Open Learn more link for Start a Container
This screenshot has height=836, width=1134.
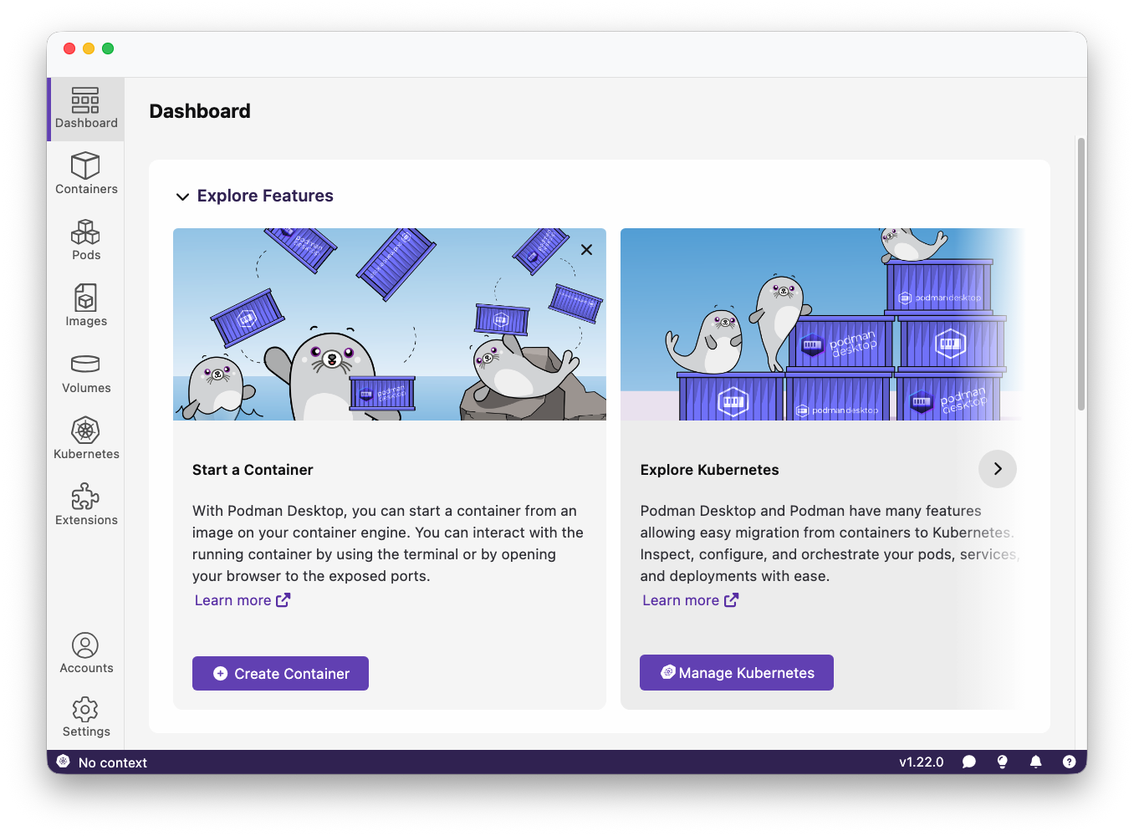[x=242, y=600]
